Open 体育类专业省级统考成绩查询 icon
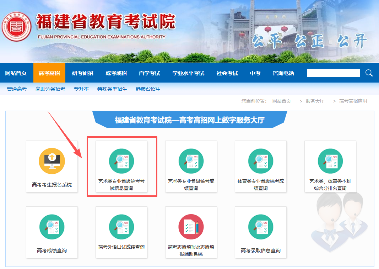This screenshot has height=269, width=379. (260, 166)
